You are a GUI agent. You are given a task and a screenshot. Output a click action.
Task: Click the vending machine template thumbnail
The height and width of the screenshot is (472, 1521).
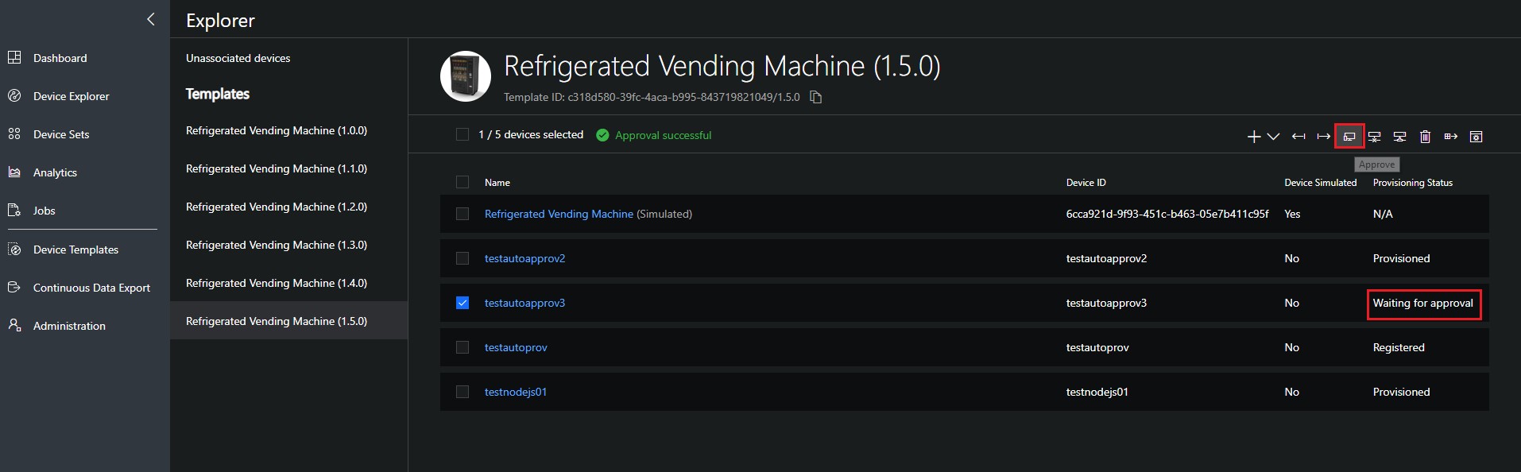coord(466,76)
